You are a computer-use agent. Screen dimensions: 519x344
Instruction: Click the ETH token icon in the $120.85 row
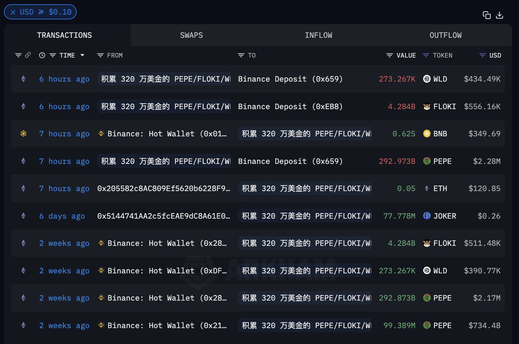click(427, 188)
